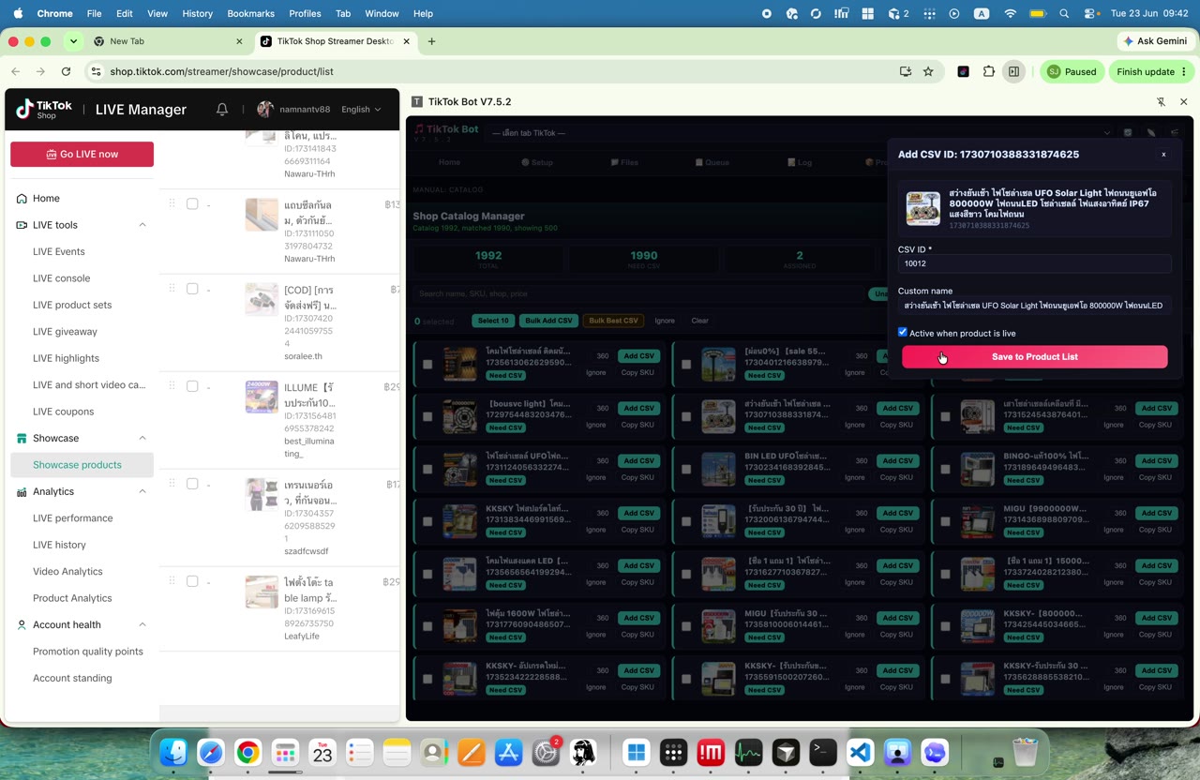This screenshot has height=780, width=1200.
Task: Open Visual Studio Code from the Dock
Action: pos(861,752)
